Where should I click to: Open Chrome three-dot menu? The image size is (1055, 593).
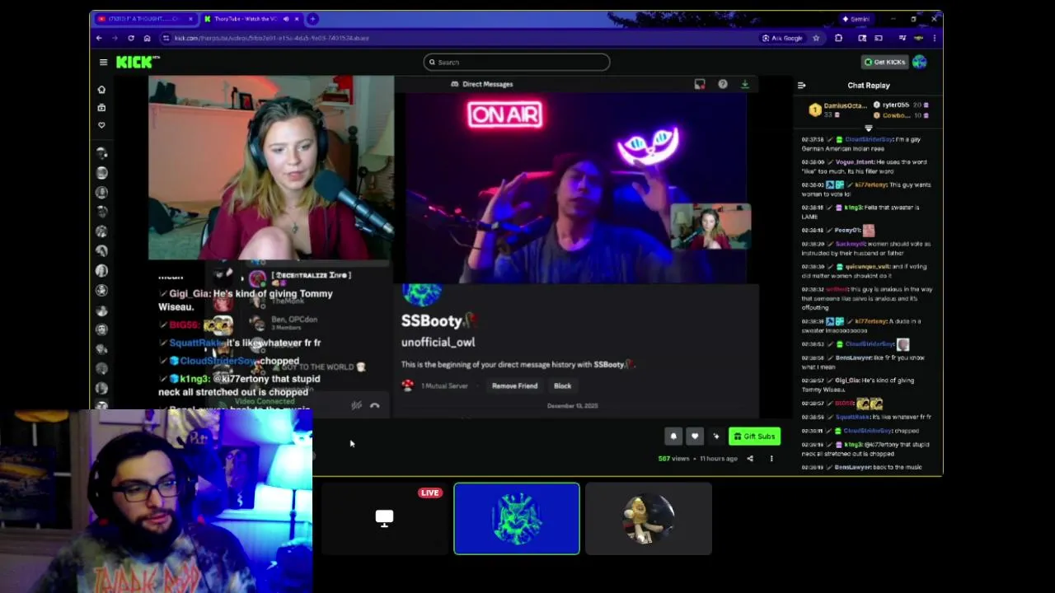[x=934, y=38]
